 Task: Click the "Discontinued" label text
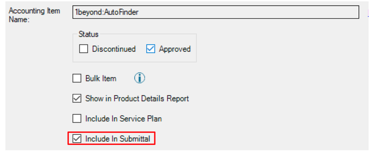click(x=114, y=49)
